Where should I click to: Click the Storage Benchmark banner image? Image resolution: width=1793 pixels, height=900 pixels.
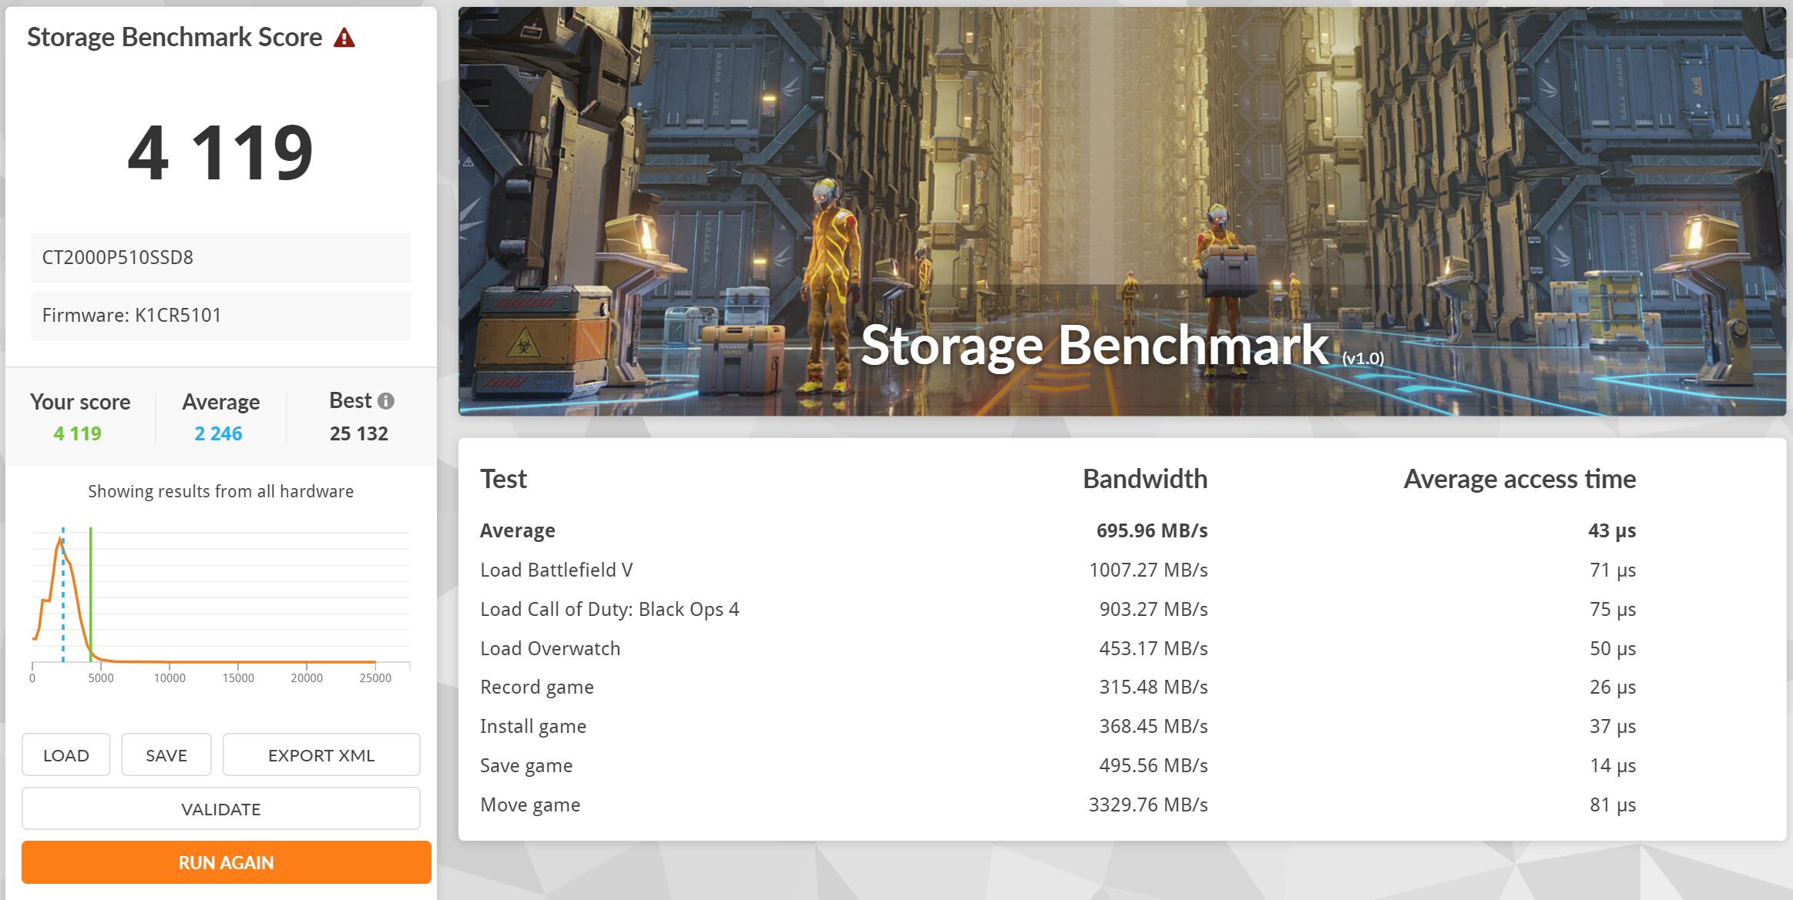(1121, 212)
